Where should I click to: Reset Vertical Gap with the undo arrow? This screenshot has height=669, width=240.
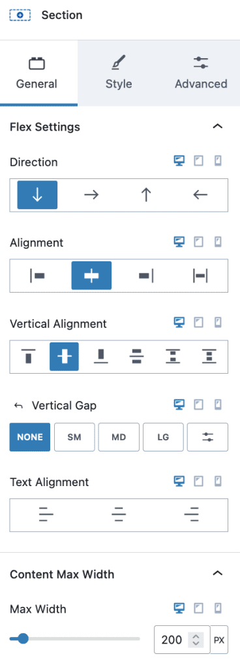18,406
